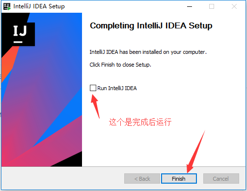Click the Click Finish to close Setup text
Viewport: 247px width, 191px height.
click(120, 65)
